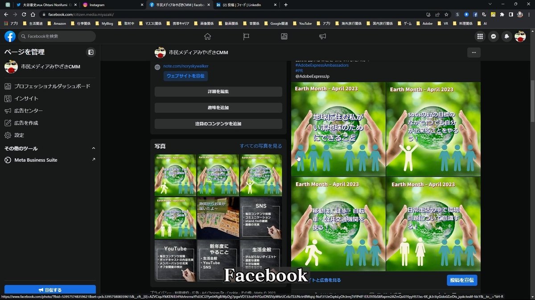
Task: Open the 新年度にやること photo thumbnail
Action: point(218,261)
